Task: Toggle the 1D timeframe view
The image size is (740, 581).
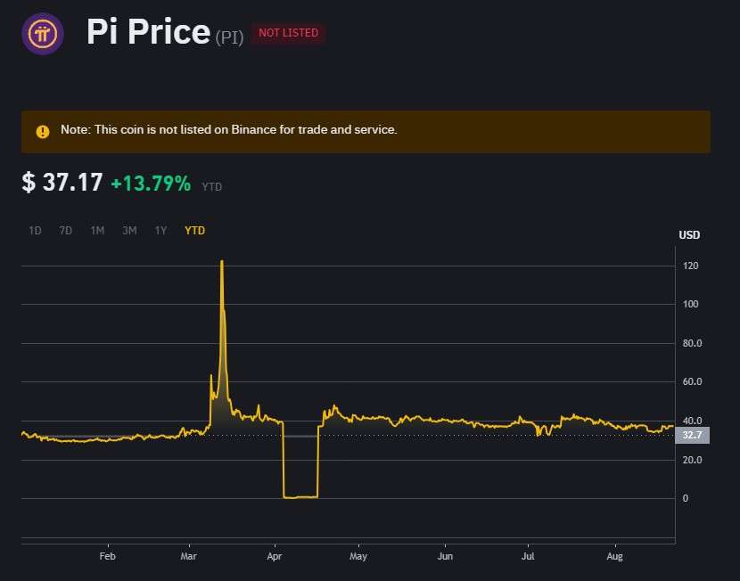Action: [35, 230]
